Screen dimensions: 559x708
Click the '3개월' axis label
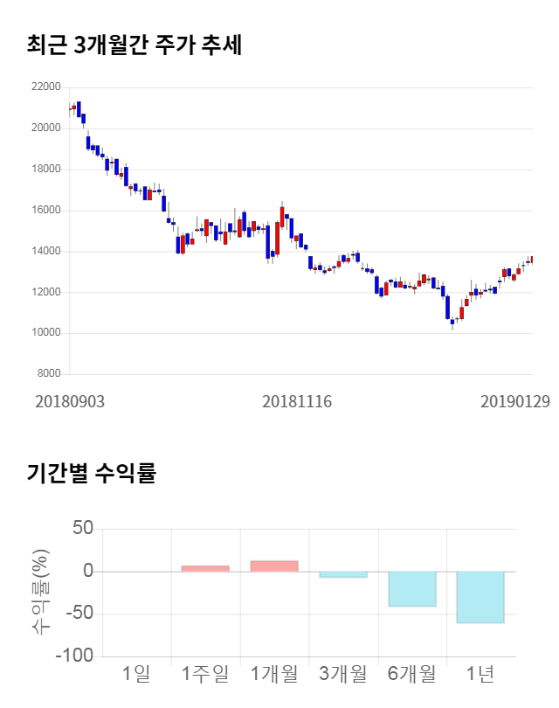[x=343, y=674]
